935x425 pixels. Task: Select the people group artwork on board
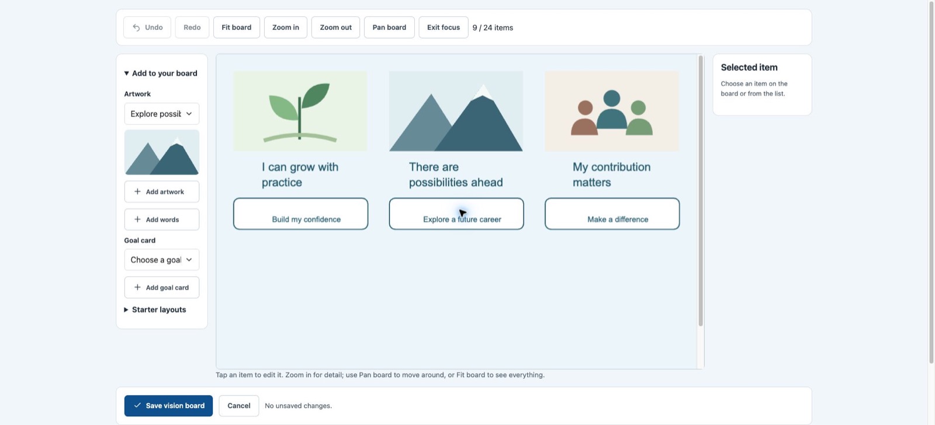[x=612, y=112]
